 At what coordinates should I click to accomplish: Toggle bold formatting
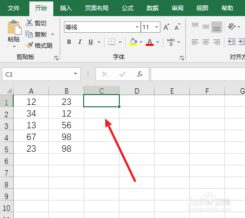pos(69,42)
